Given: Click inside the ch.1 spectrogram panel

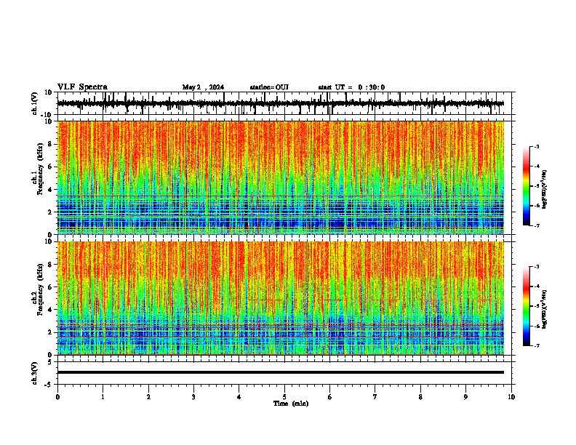Looking at the screenshot, I should click(281, 177).
